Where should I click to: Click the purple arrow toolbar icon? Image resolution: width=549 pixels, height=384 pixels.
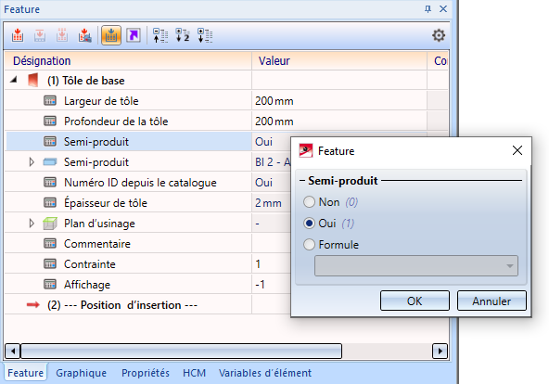(134, 35)
